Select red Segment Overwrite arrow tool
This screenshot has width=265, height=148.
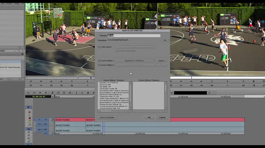pos(29,112)
